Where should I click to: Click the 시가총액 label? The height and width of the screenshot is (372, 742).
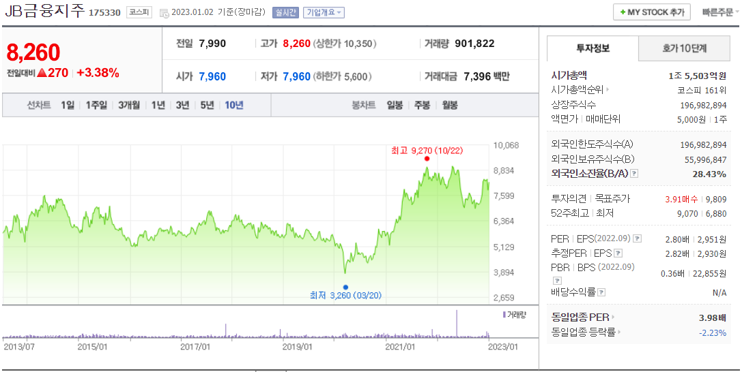569,74
